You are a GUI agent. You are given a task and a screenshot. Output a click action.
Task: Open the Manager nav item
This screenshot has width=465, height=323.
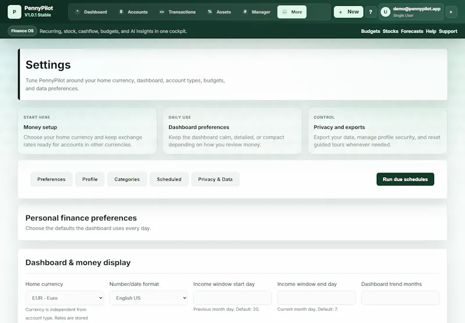[257, 12]
